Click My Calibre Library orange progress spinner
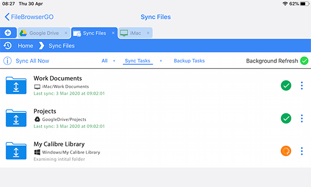The width and height of the screenshot is (311, 187). [x=286, y=151]
